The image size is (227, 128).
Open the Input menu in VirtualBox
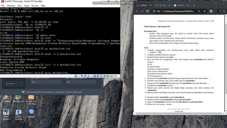coord(26,6)
